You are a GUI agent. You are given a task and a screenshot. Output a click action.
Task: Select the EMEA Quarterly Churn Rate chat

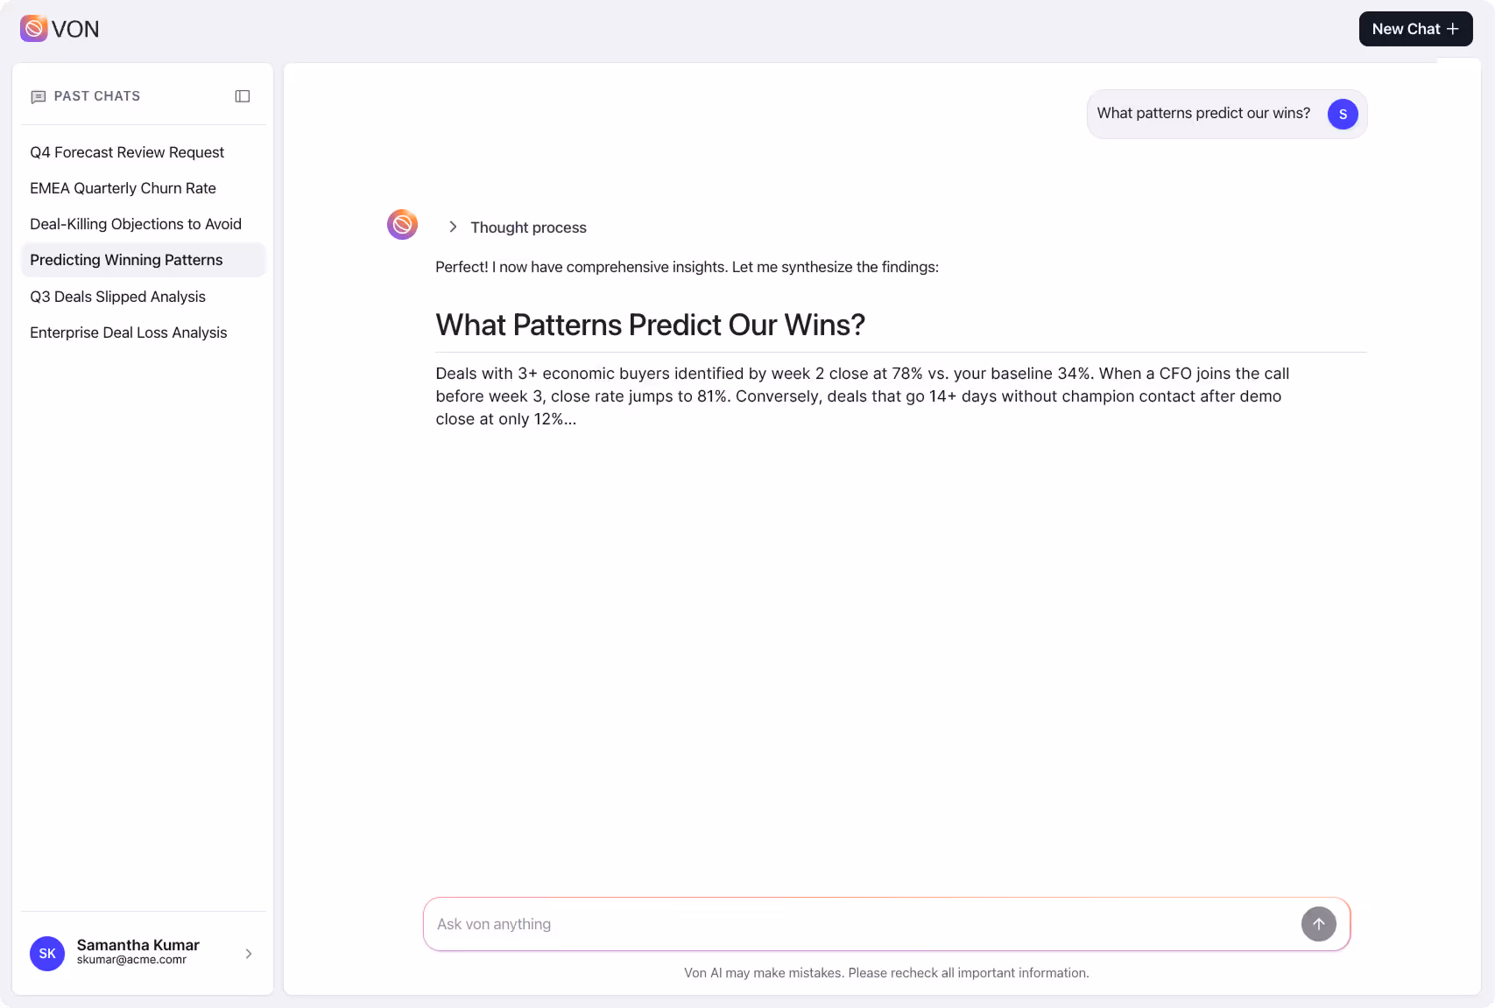(123, 188)
